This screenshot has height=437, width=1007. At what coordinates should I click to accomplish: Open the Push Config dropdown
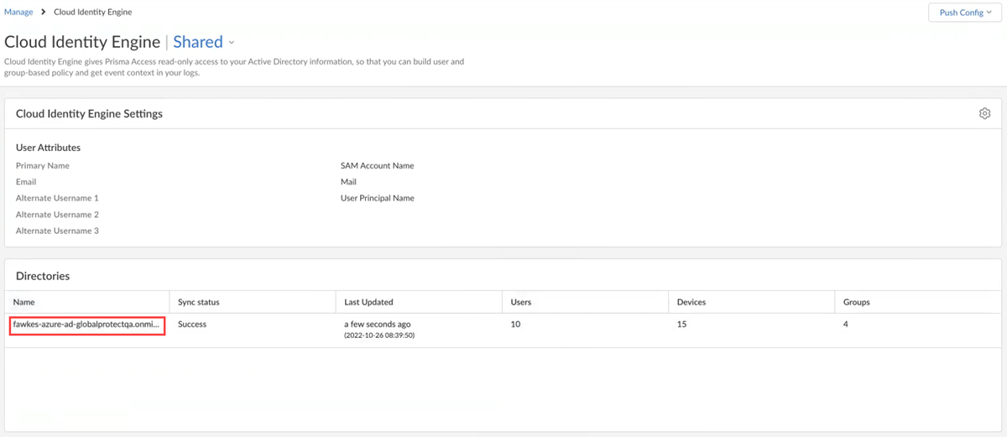pyautogui.click(x=965, y=13)
